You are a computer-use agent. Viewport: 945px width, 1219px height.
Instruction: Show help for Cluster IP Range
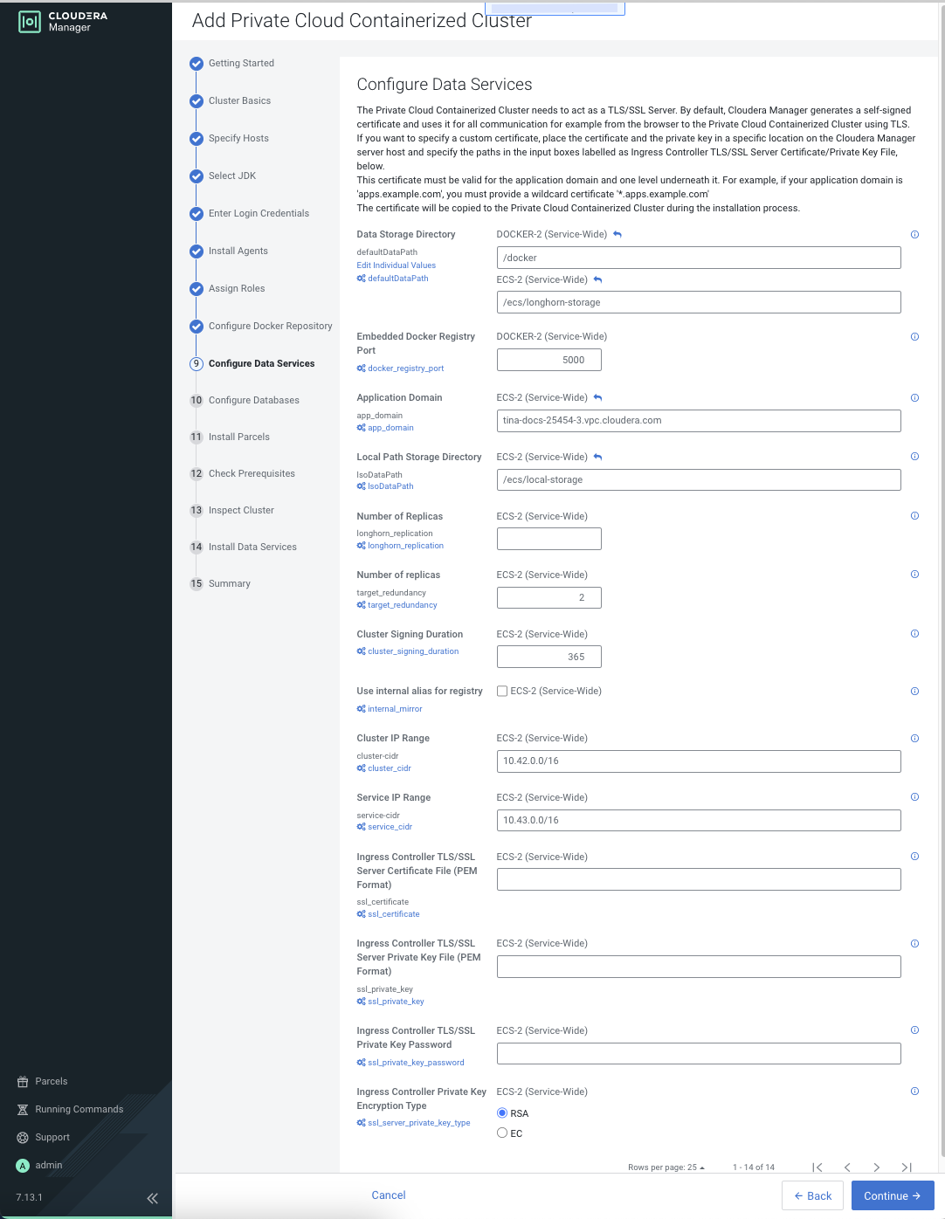(x=914, y=738)
